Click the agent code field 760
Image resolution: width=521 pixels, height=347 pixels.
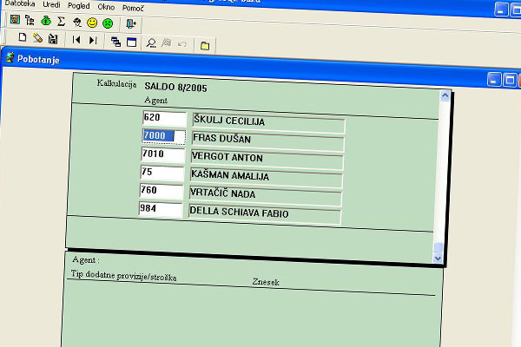162,191
